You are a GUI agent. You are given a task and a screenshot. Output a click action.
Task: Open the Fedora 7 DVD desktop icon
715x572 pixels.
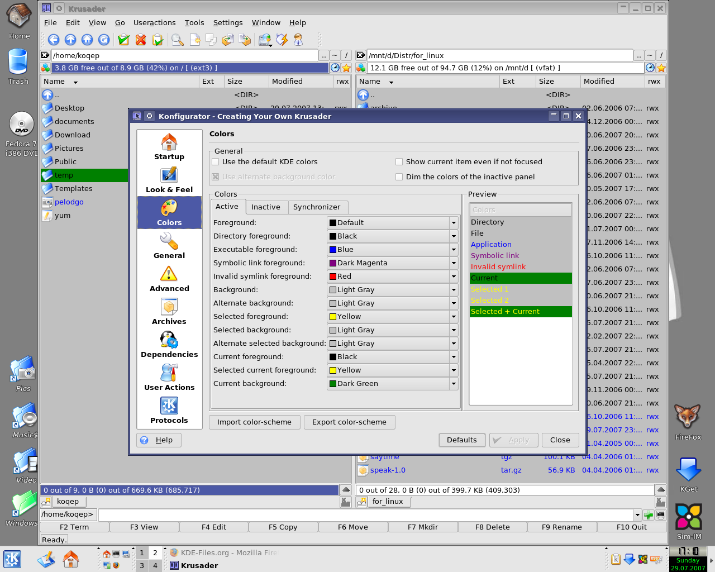click(x=21, y=134)
